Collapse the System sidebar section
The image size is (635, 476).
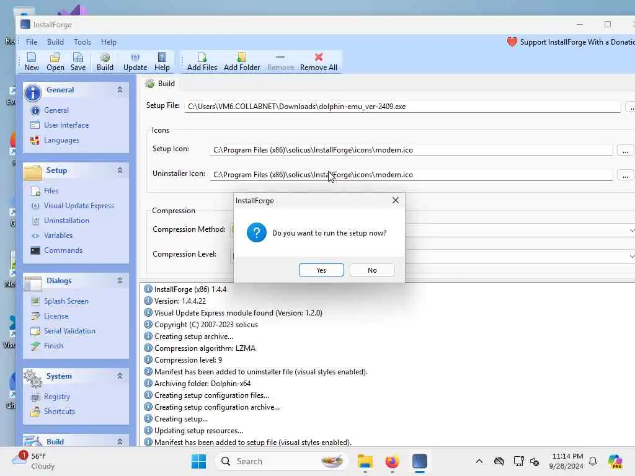click(x=120, y=376)
